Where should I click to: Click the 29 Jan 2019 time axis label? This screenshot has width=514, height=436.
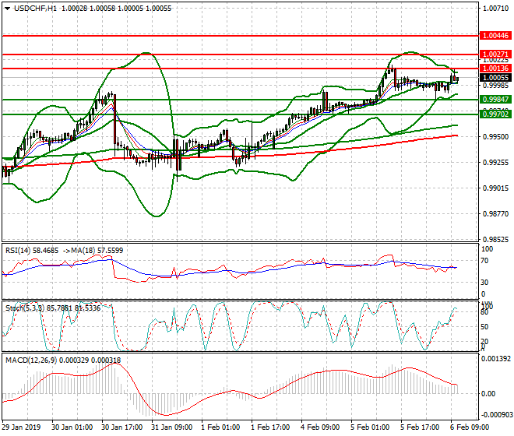[x=21, y=427]
